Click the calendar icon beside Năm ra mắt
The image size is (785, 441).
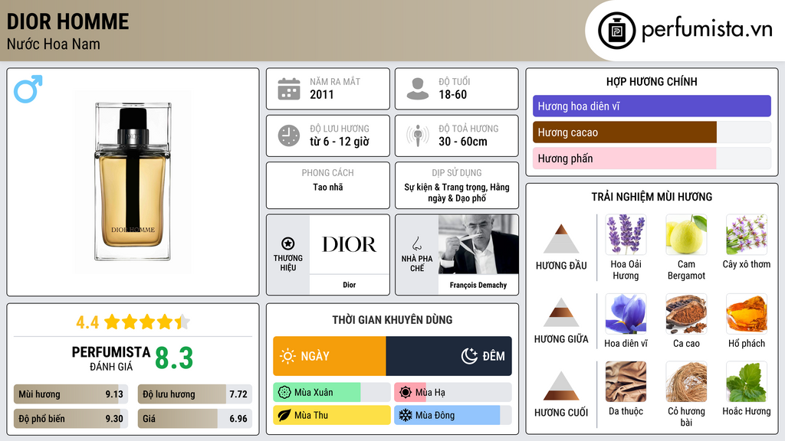(289, 89)
